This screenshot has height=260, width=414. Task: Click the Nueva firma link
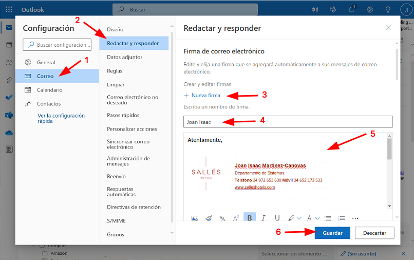[x=202, y=95]
